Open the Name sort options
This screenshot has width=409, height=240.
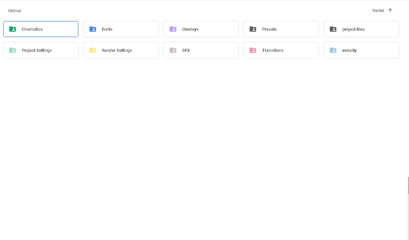coord(378,11)
